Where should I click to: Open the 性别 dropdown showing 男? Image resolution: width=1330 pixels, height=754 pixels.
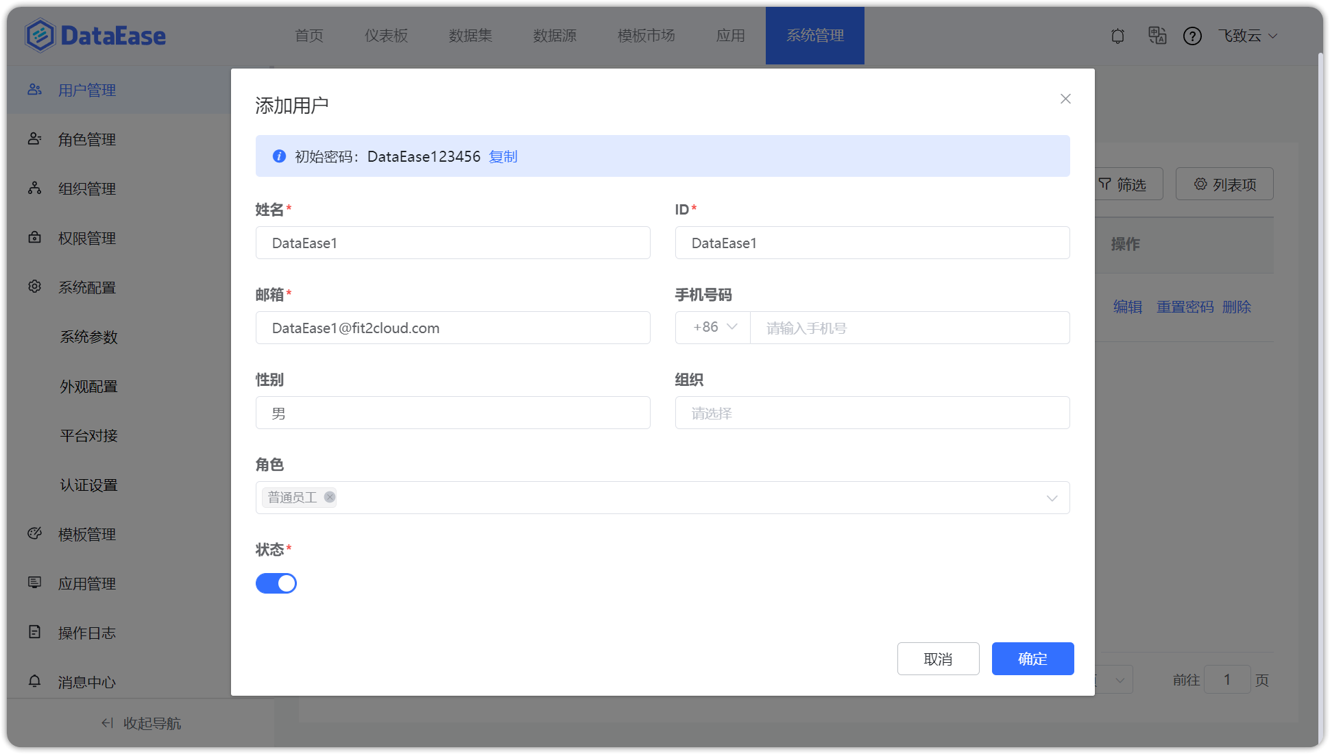[453, 413]
